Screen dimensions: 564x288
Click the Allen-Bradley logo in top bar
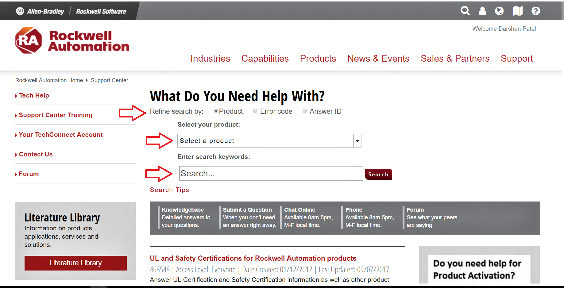(x=40, y=11)
